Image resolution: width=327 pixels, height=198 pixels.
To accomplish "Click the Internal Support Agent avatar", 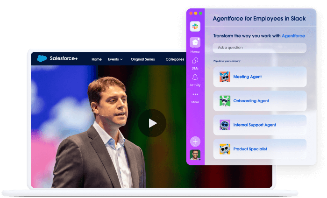I will pos(225,125).
